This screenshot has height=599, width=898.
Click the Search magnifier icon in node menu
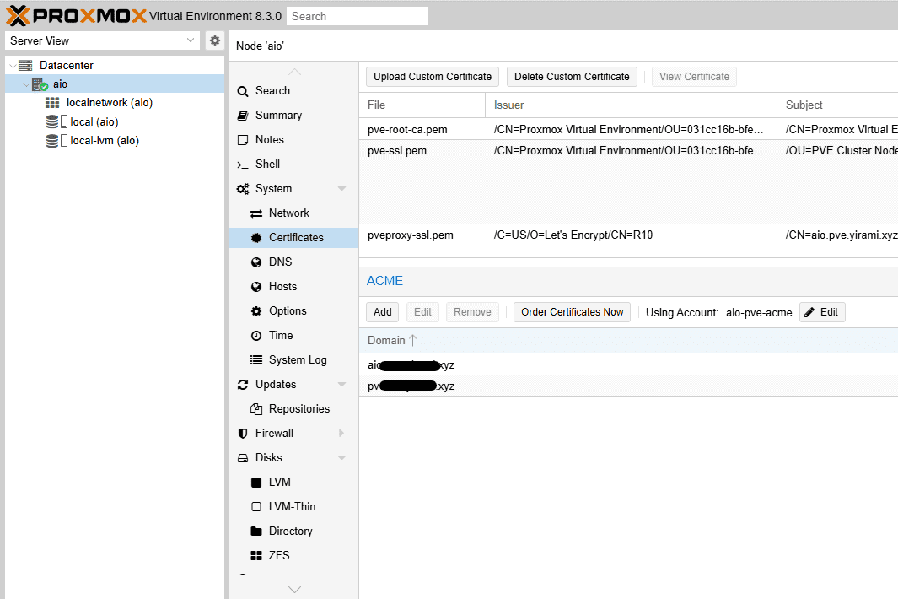[x=243, y=91]
